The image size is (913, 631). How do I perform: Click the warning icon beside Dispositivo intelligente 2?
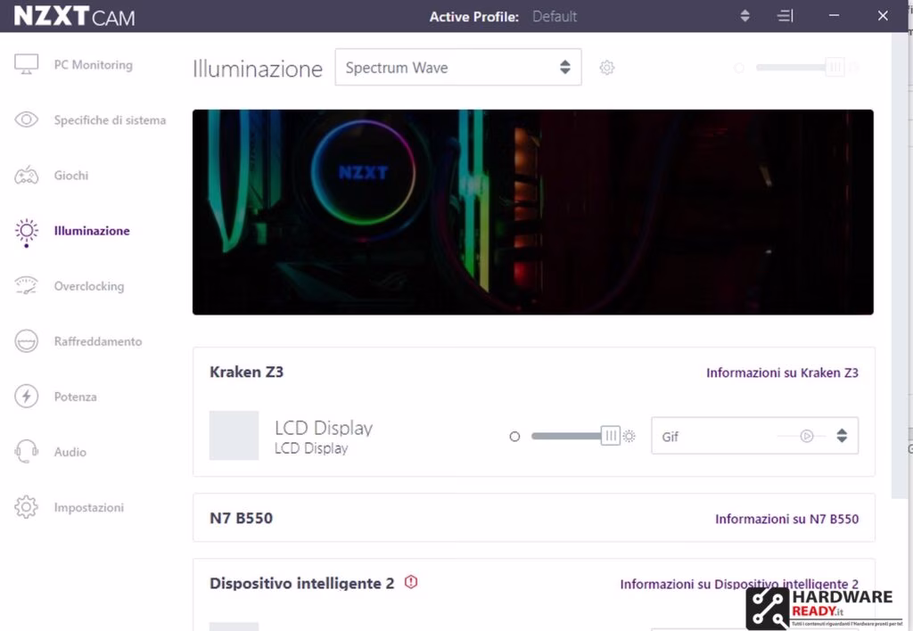[x=410, y=581]
